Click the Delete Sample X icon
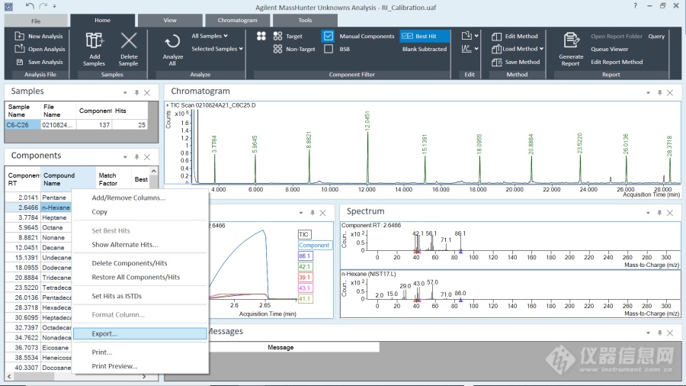The height and width of the screenshot is (386, 686). point(129,40)
